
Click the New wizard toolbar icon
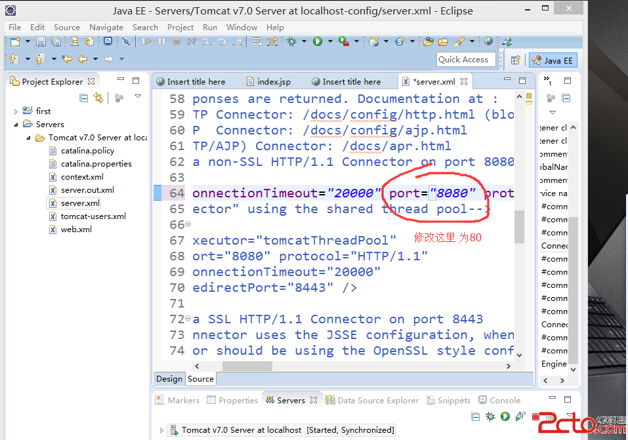pos(15,41)
